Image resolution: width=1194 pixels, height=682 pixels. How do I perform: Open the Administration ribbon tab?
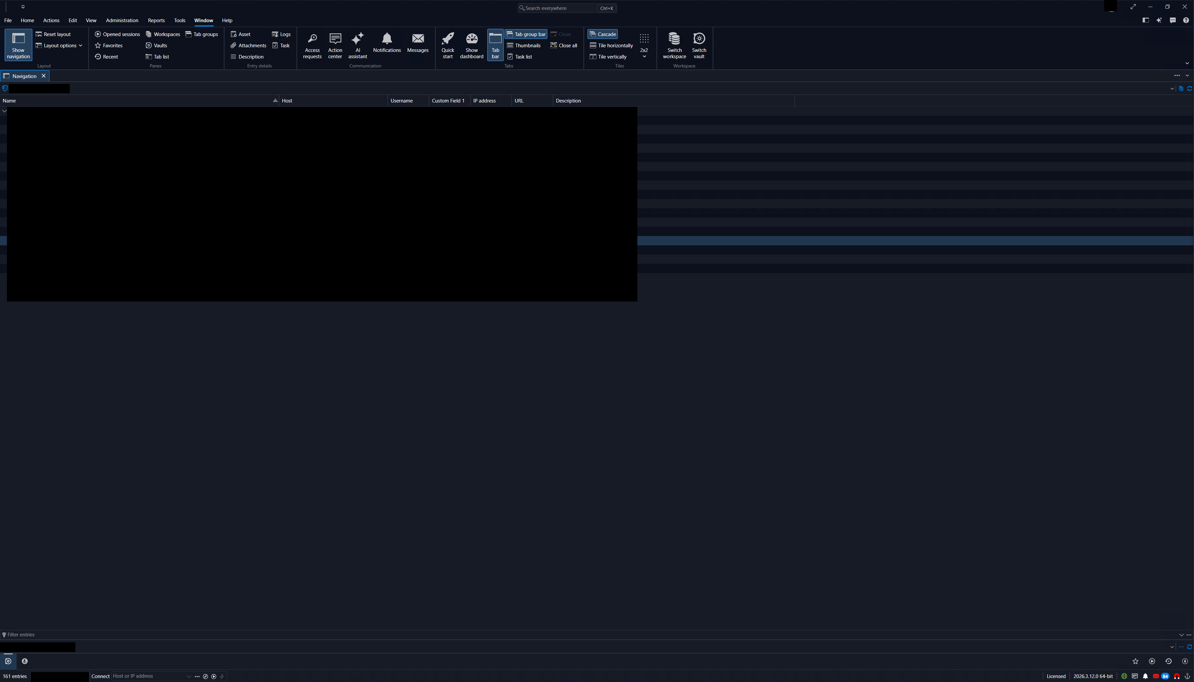click(x=122, y=20)
